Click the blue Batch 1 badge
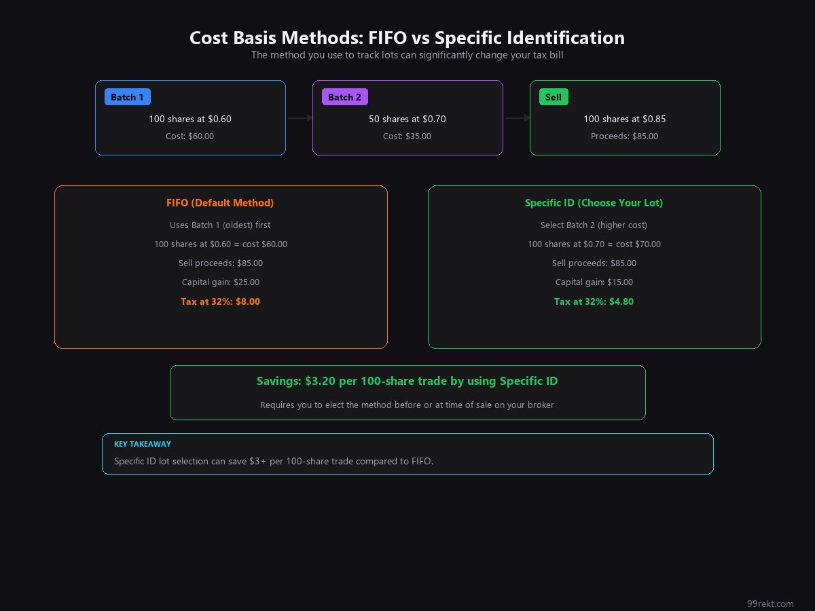Image resolution: width=815 pixels, height=611 pixels. (x=127, y=97)
